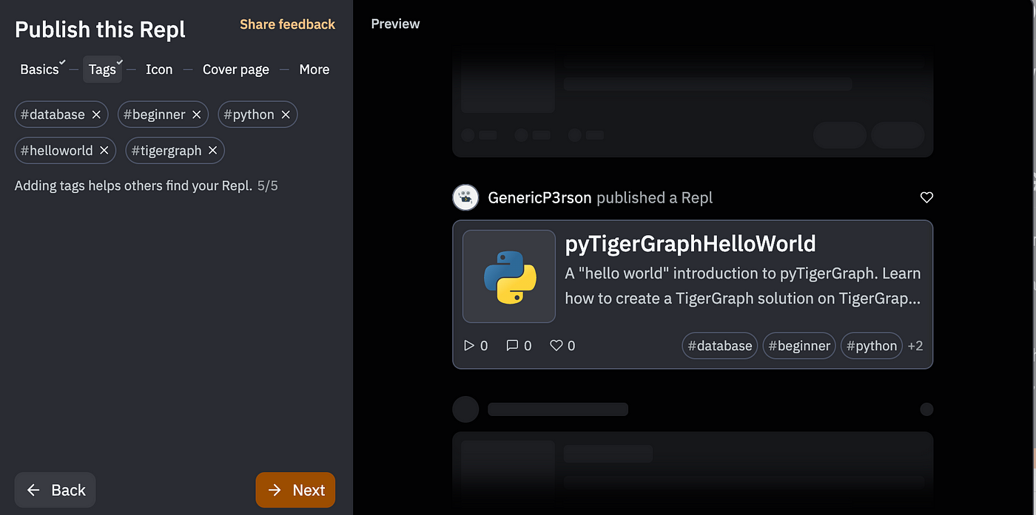Click the #database tag in preview card
This screenshot has height=515, width=1036.
click(719, 345)
